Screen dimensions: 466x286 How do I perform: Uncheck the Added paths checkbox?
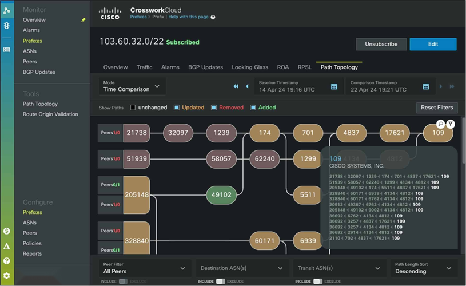click(x=252, y=108)
